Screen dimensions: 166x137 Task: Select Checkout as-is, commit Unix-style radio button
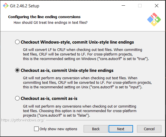tap(17, 70)
